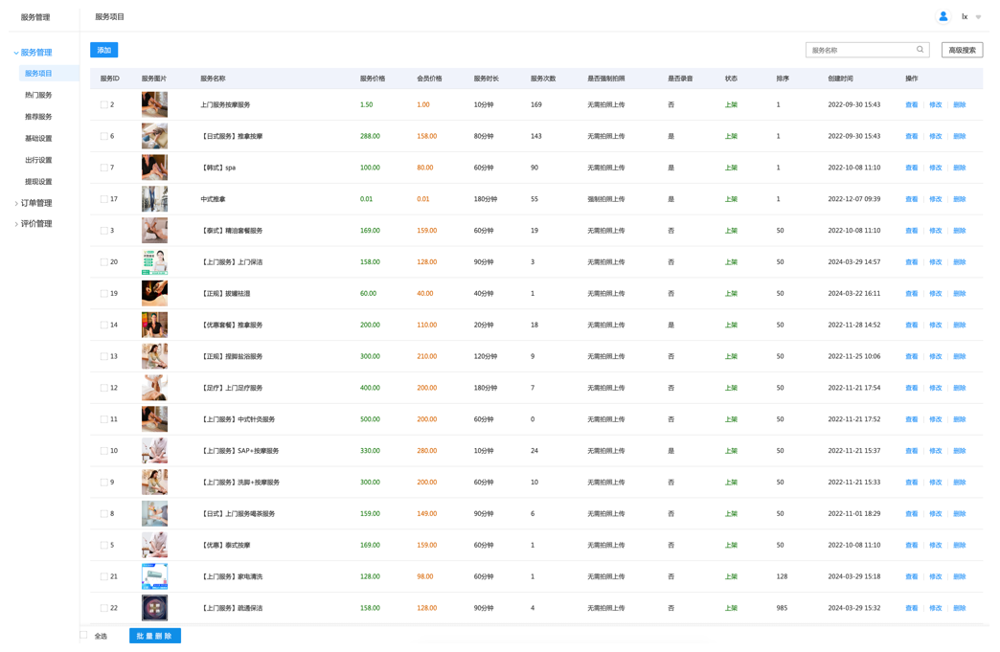Expand the 评价管理 sidebar section
The width and height of the screenshot is (1000, 652).
point(36,224)
